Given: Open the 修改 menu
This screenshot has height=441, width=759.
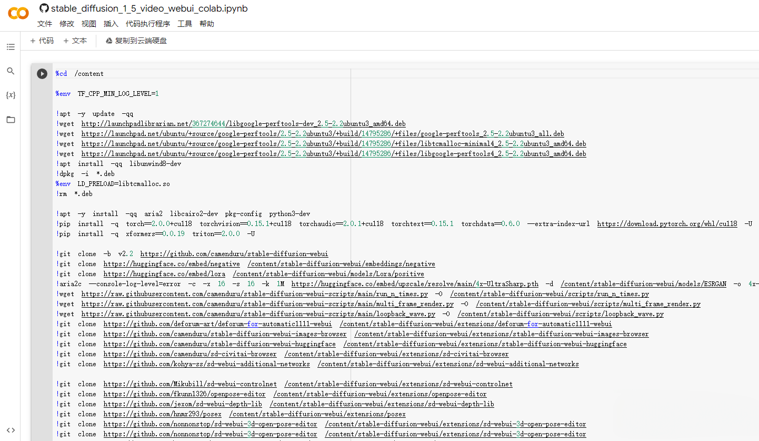Looking at the screenshot, I should 67,24.
